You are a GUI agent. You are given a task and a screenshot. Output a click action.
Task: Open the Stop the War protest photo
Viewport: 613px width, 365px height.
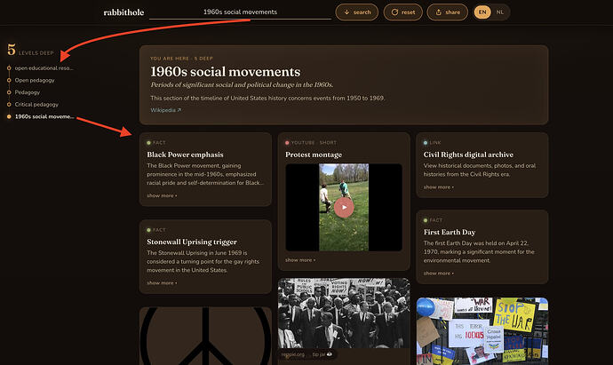tap(482, 331)
